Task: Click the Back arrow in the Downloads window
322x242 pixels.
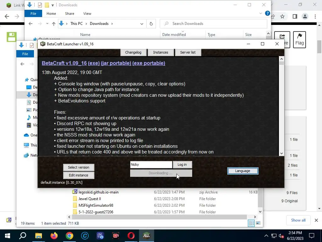Action: (x=31, y=24)
